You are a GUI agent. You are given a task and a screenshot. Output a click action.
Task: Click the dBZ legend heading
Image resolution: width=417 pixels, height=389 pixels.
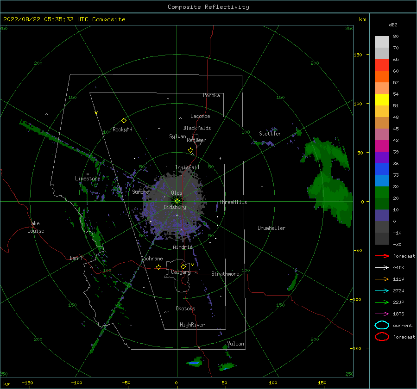(393, 25)
